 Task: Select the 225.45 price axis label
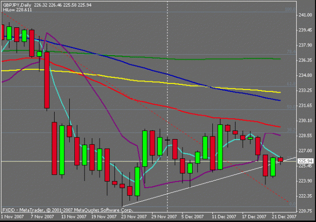tap(305, 166)
